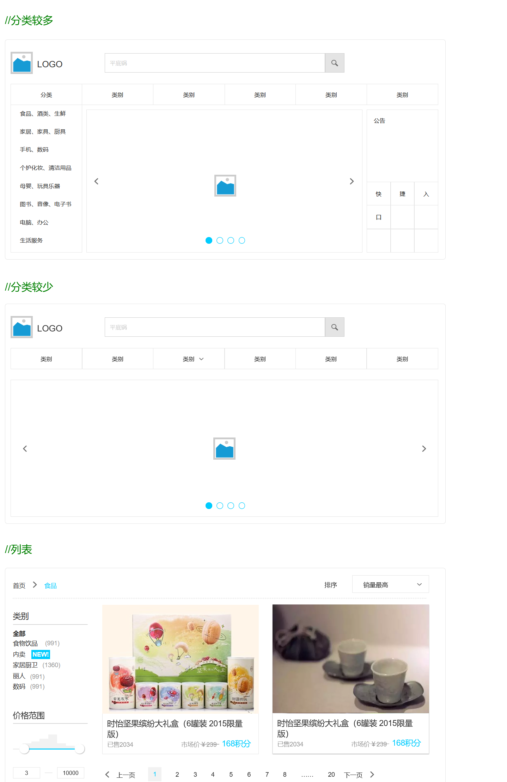The image size is (507, 782).
Task: Show the previous slide in the small carousel
Action: [96, 181]
